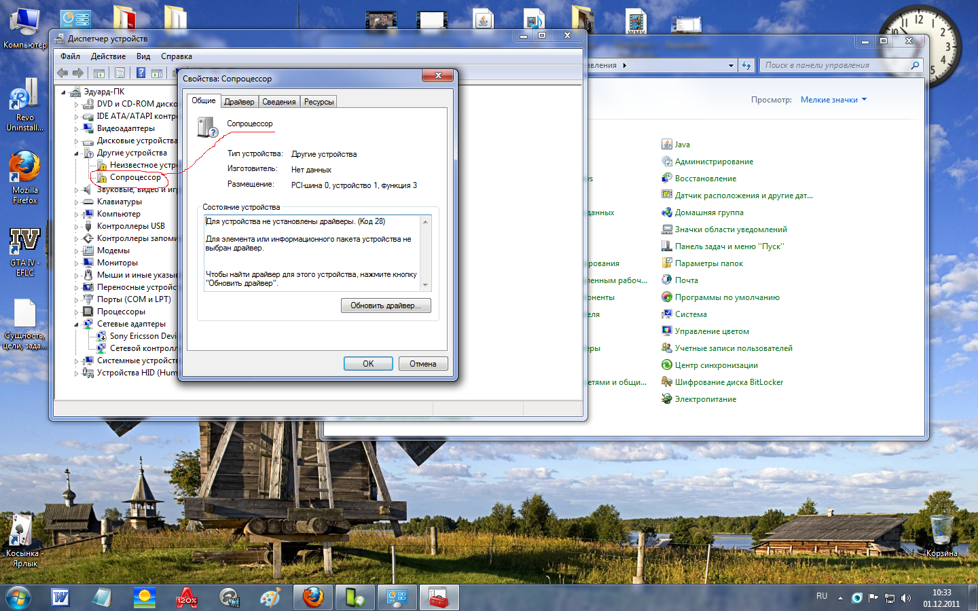
Task: Click the blue Help question-mark toolbar icon
Action: pos(141,73)
